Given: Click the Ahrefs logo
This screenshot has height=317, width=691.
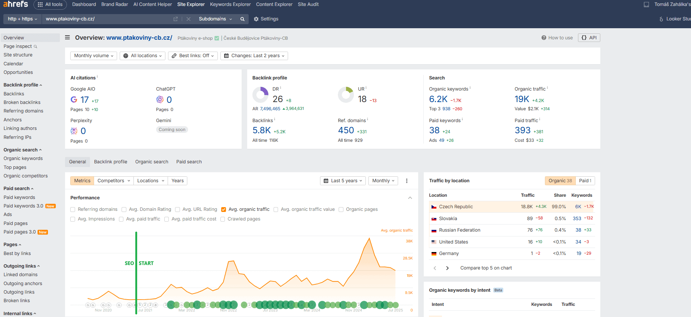Looking at the screenshot, I should tap(16, 4).
